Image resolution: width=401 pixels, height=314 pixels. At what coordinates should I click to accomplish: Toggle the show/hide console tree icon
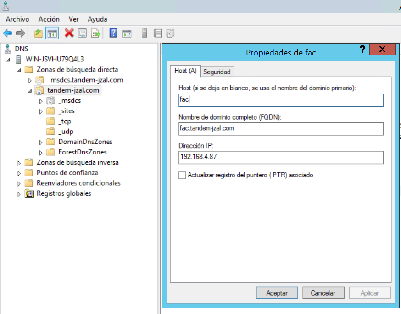click(52, 33)
